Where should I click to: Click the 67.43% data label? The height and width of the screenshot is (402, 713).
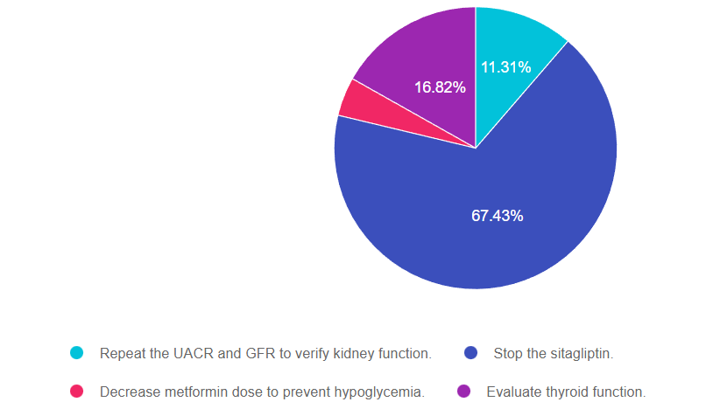click(498, 216)
